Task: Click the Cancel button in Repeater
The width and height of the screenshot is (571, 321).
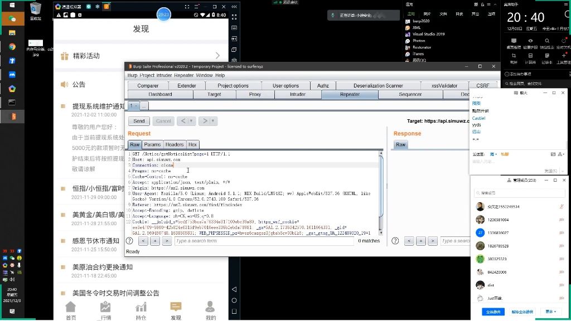Action: (163, 121)
